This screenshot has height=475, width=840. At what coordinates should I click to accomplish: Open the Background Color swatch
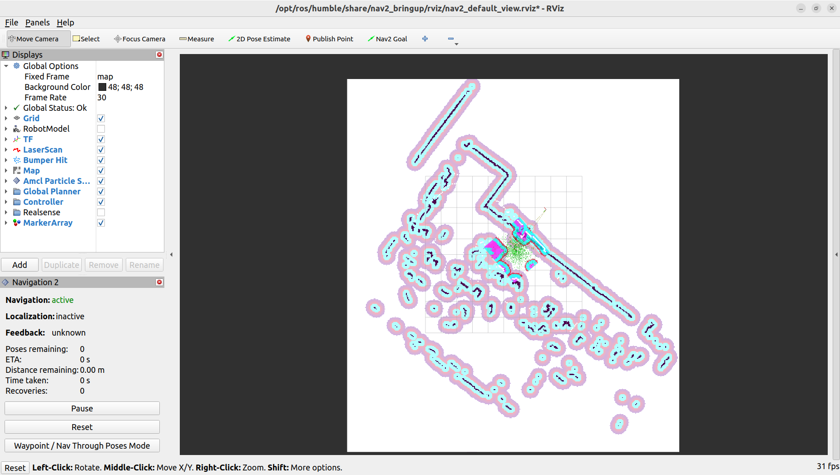102,87
